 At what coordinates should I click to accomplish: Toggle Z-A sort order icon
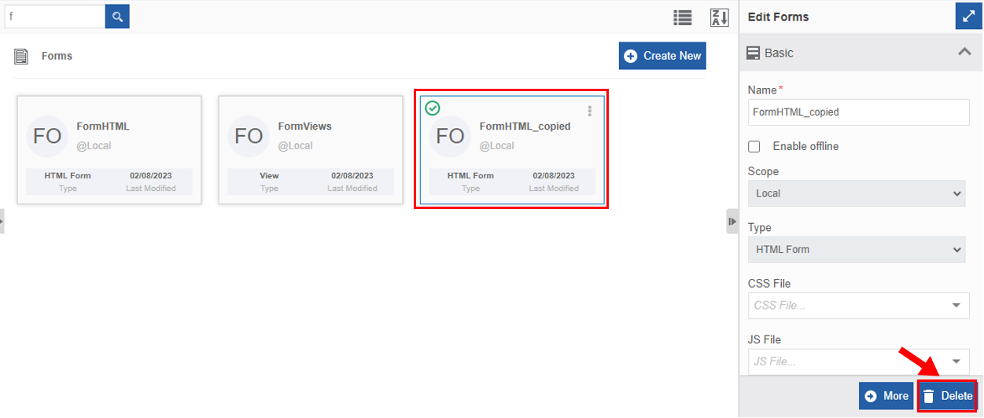(x=719, y=17)
